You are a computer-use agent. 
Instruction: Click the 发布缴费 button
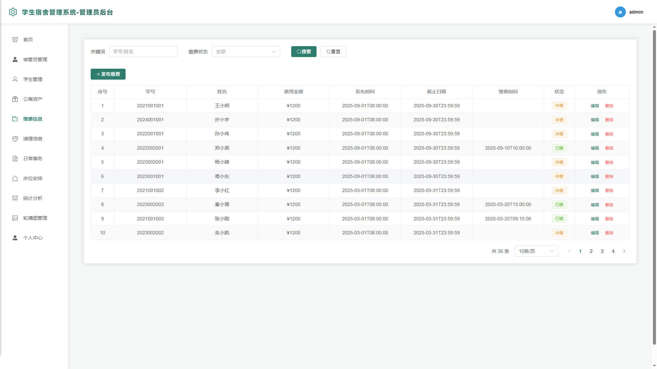[108, 74]
